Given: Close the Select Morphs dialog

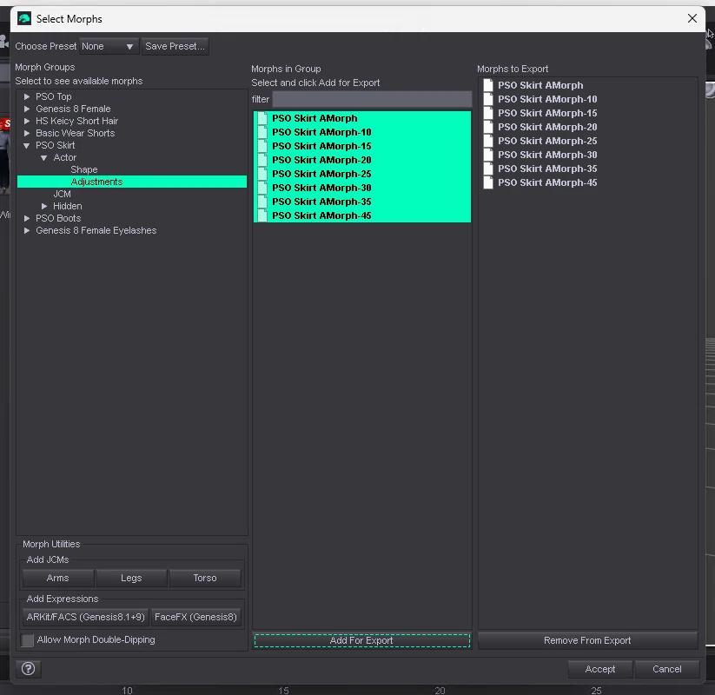Looking at the screenshot, I should tap(692, 18).
